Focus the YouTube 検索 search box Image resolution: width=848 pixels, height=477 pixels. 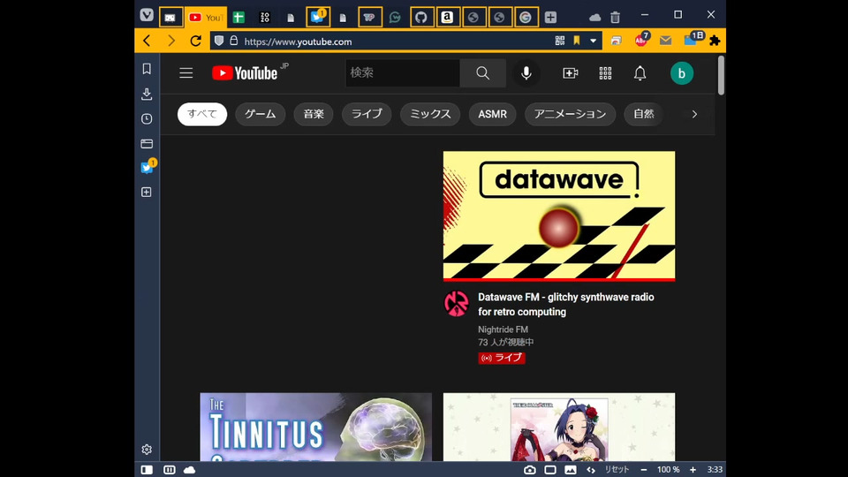coord(403,72)
